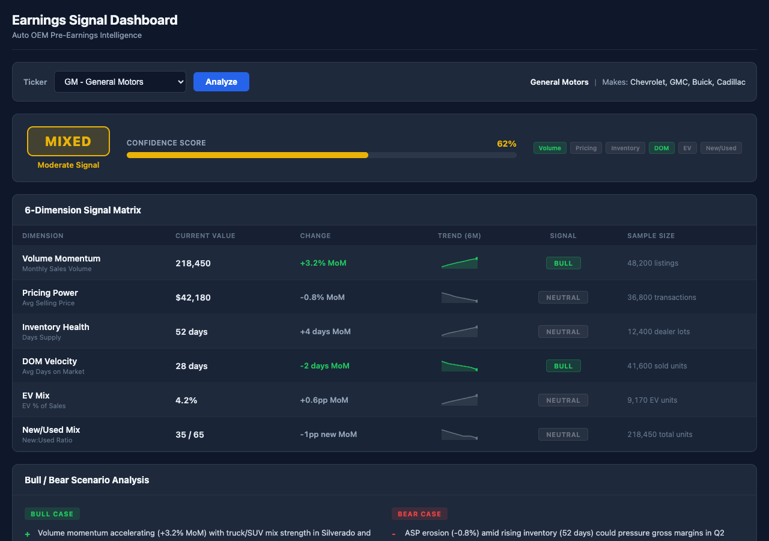Click the Volume Momentum trend sparkline
Image resolution: width=769 pixels, height=541 pixels.
(x=460, y=262)
